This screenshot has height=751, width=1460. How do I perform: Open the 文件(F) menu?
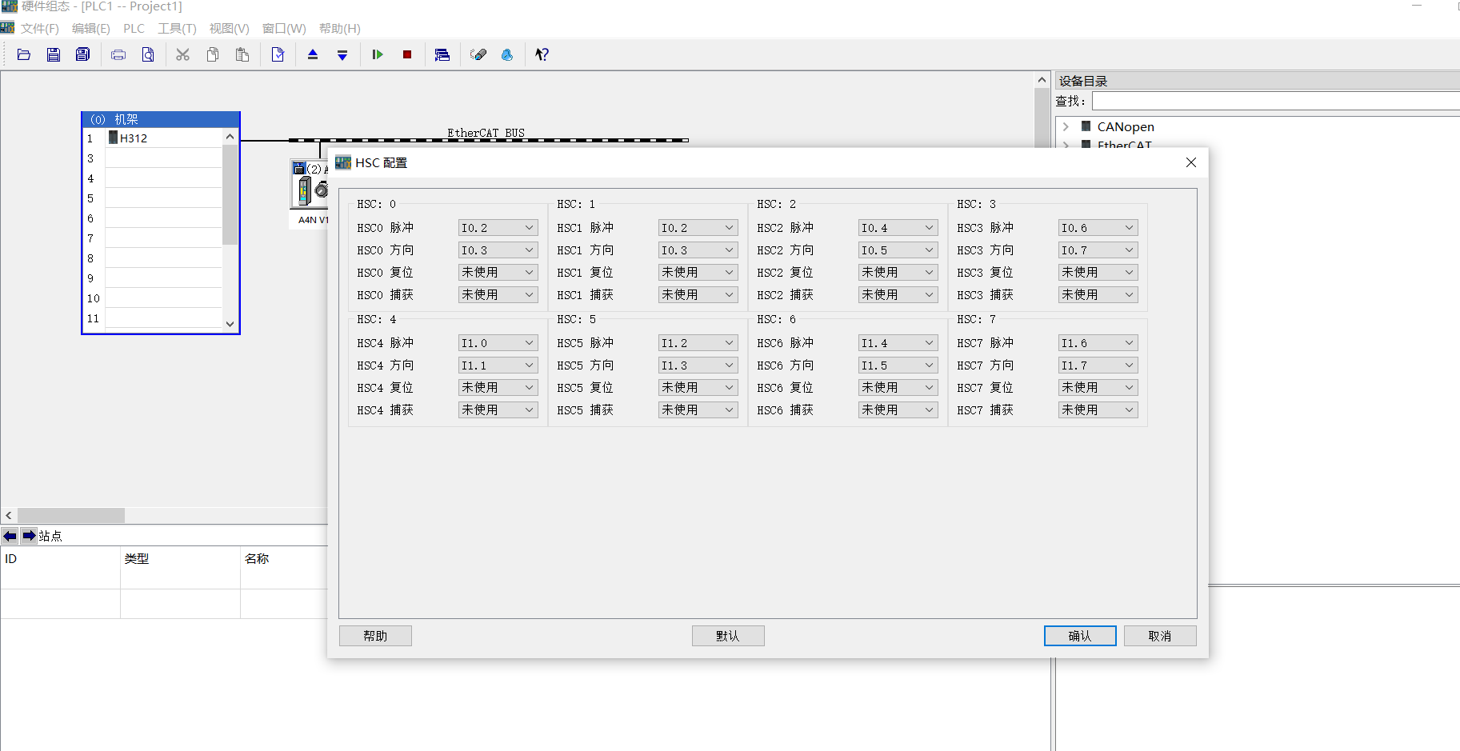point(40,28)
